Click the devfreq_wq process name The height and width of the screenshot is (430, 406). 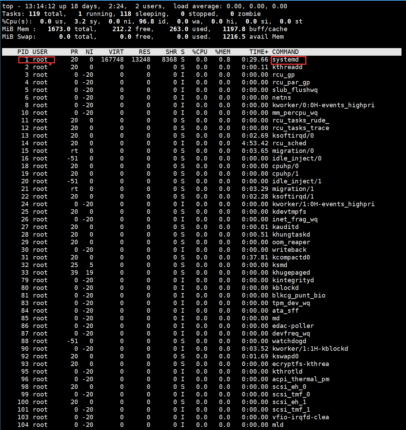[291, 333]
